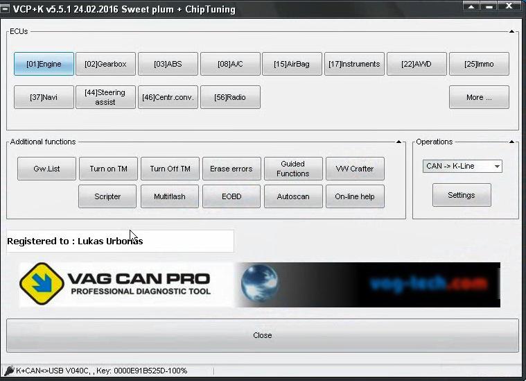Open the Settings button

point(462,195)
